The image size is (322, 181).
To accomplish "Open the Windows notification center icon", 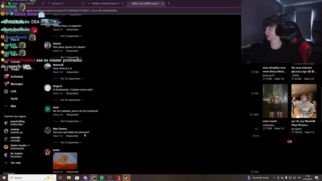I will point(317,178).
